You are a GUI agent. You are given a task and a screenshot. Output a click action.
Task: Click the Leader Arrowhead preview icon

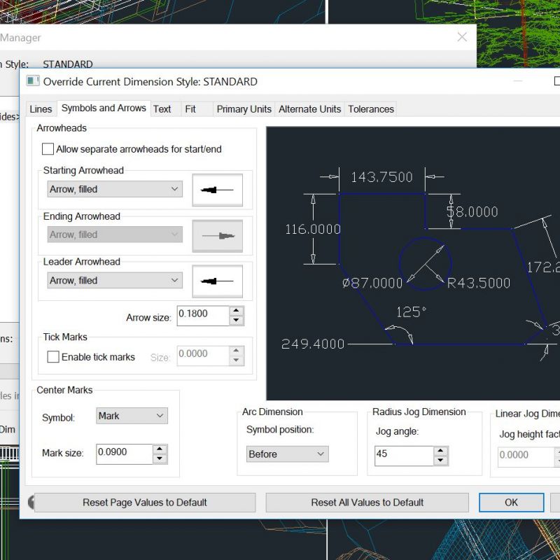(217, 281)
